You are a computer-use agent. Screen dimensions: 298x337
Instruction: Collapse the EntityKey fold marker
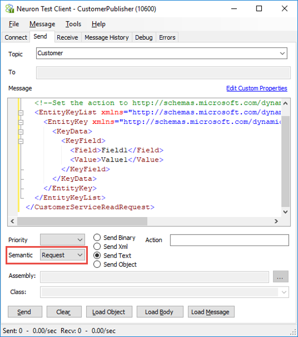pos(21,122)
